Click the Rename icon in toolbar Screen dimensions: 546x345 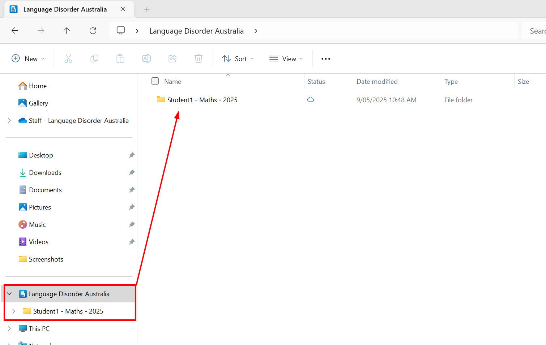(146, 59)
